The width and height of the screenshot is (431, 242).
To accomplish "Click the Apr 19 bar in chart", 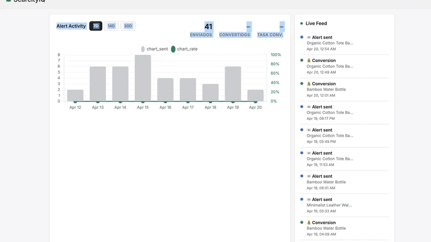I will (233, 84).
